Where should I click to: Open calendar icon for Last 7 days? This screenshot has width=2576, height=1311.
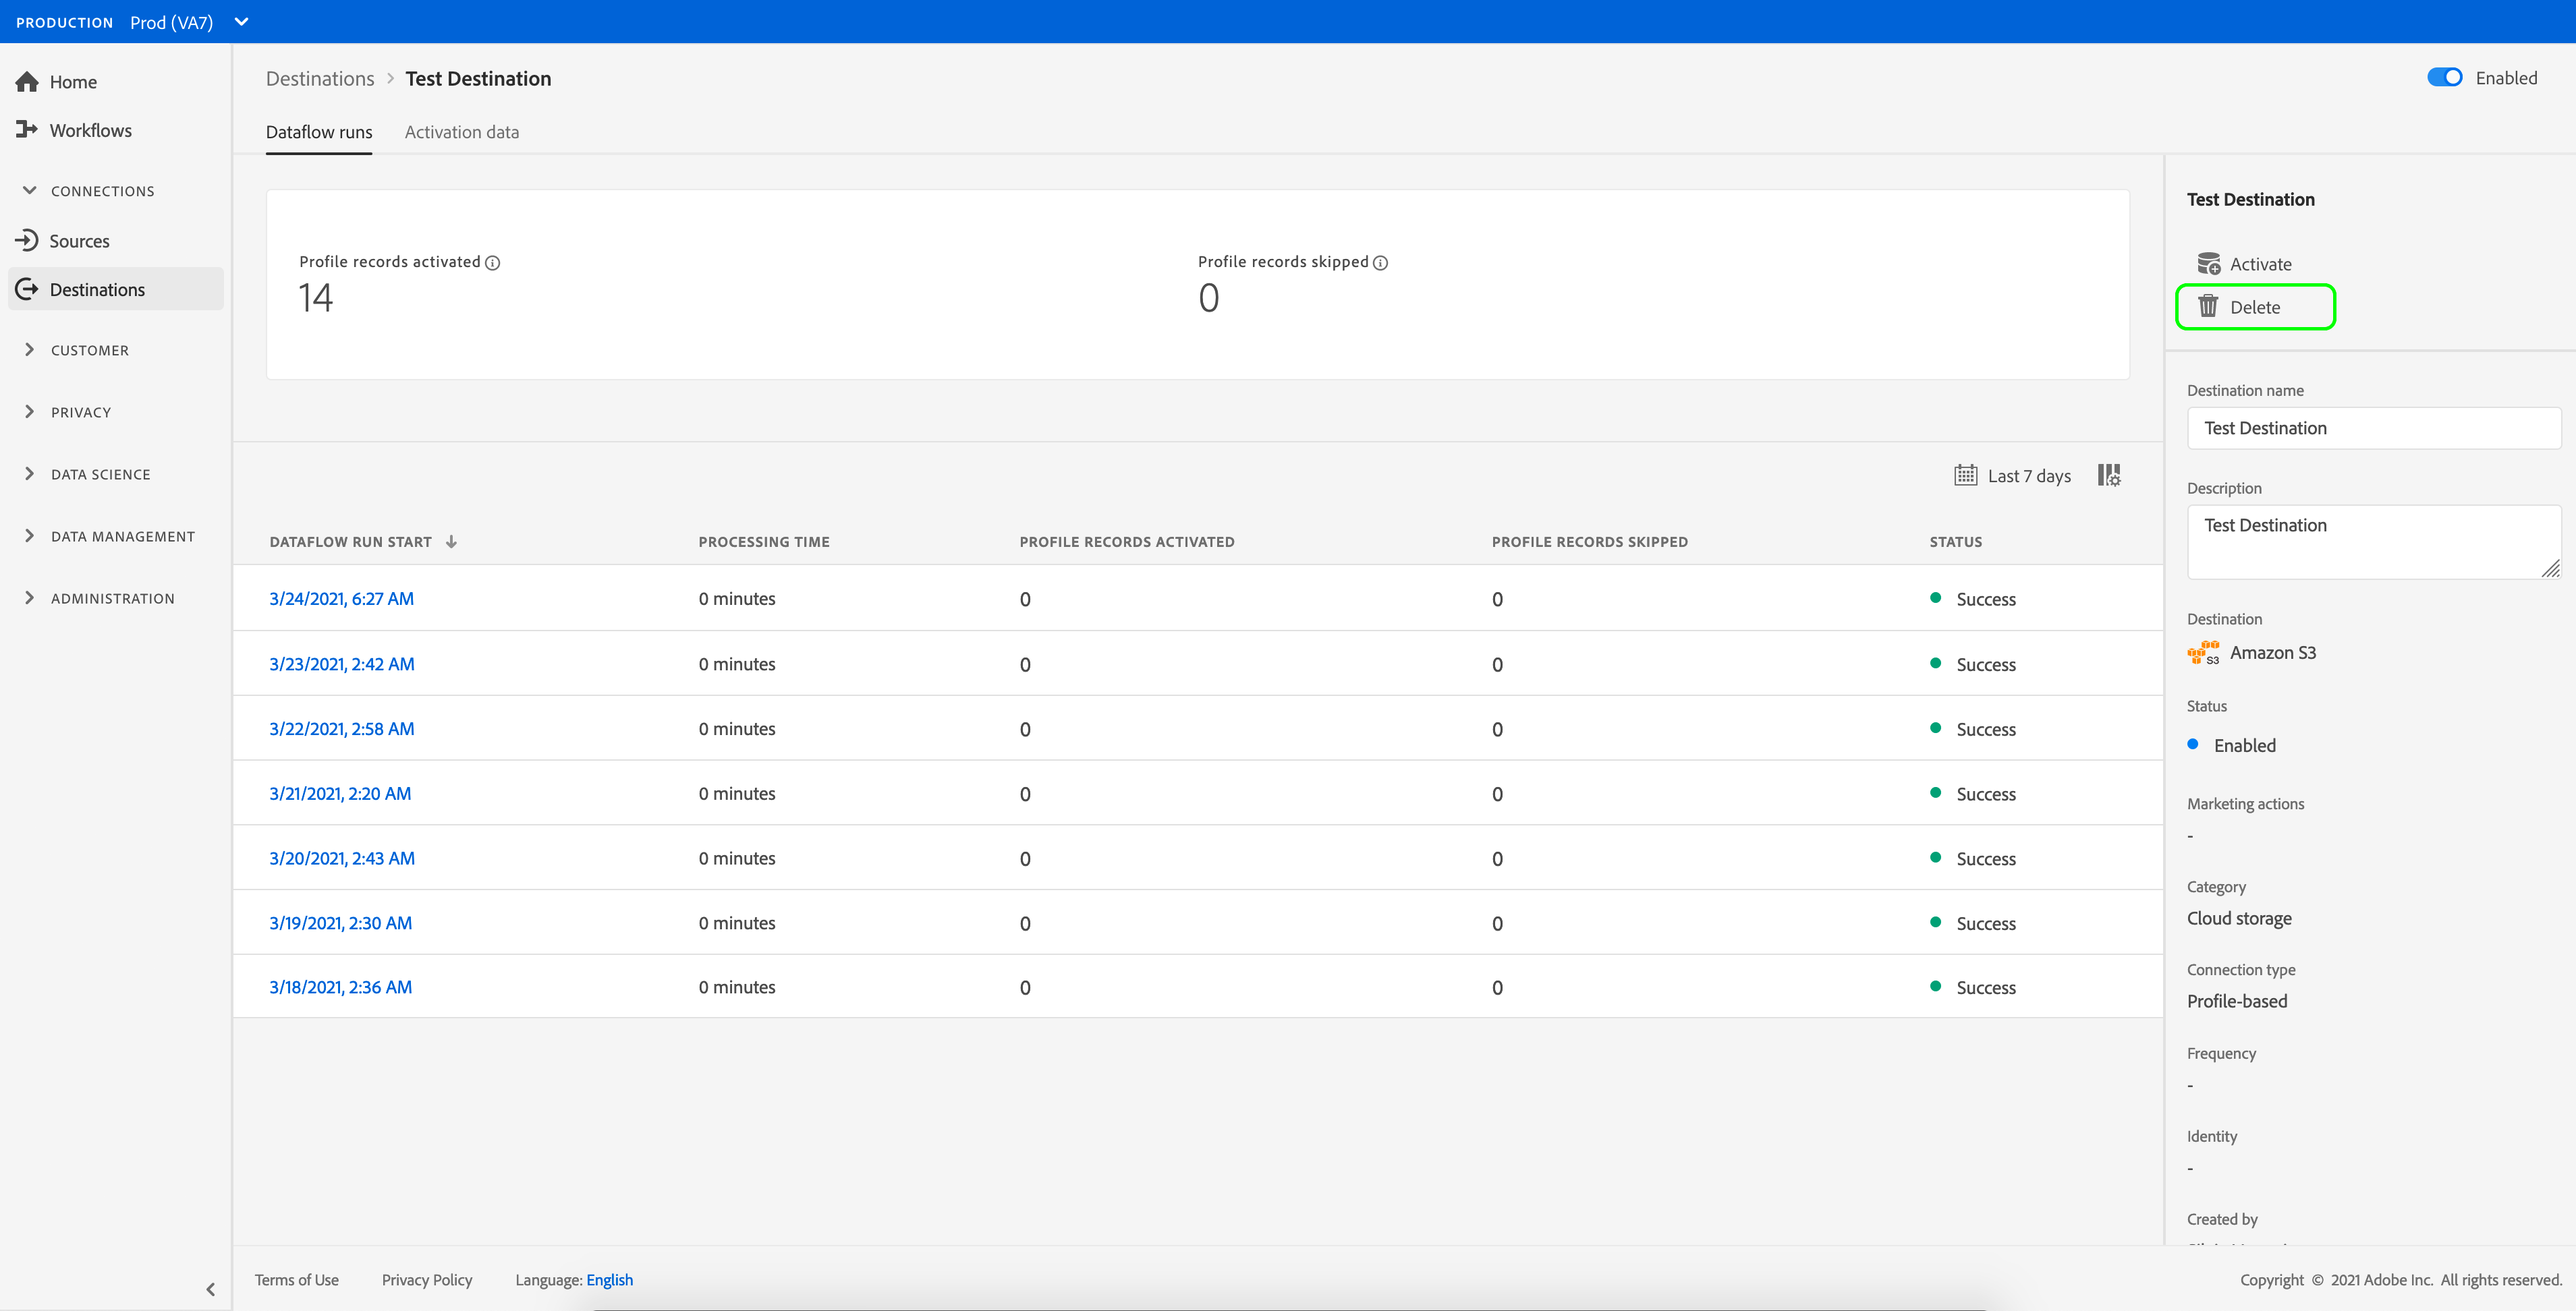tap(1965, 475)
